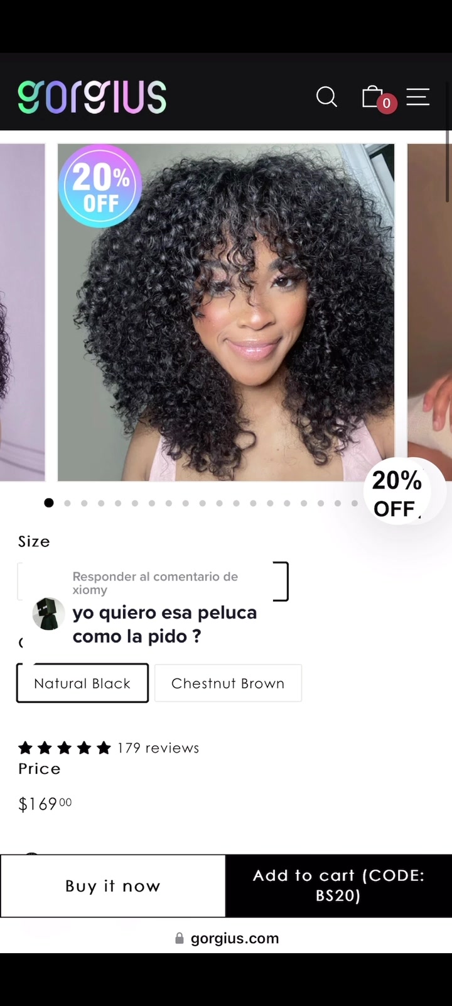Image resolution: width=452 pixels, height=1006 pixels.
Task: Jump to the second carousel dot
Action: pos(67,503)
